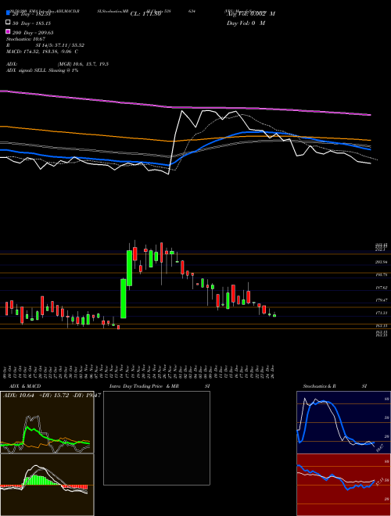Image resolution: width=391 pixels, height=516 pixels.
Task: Click the magenta 200 Day legend swatch
Action: (x=9, y=31)
